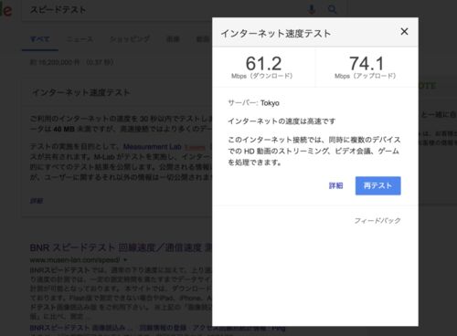Switch to the 画像 tab
The image size is (457, 336).
point(173,39)
